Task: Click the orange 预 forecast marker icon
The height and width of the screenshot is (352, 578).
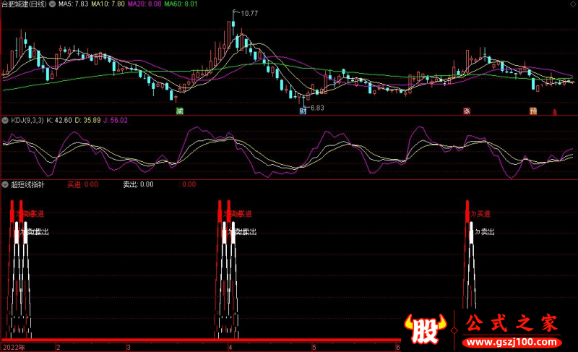Action: click(532, 111)
